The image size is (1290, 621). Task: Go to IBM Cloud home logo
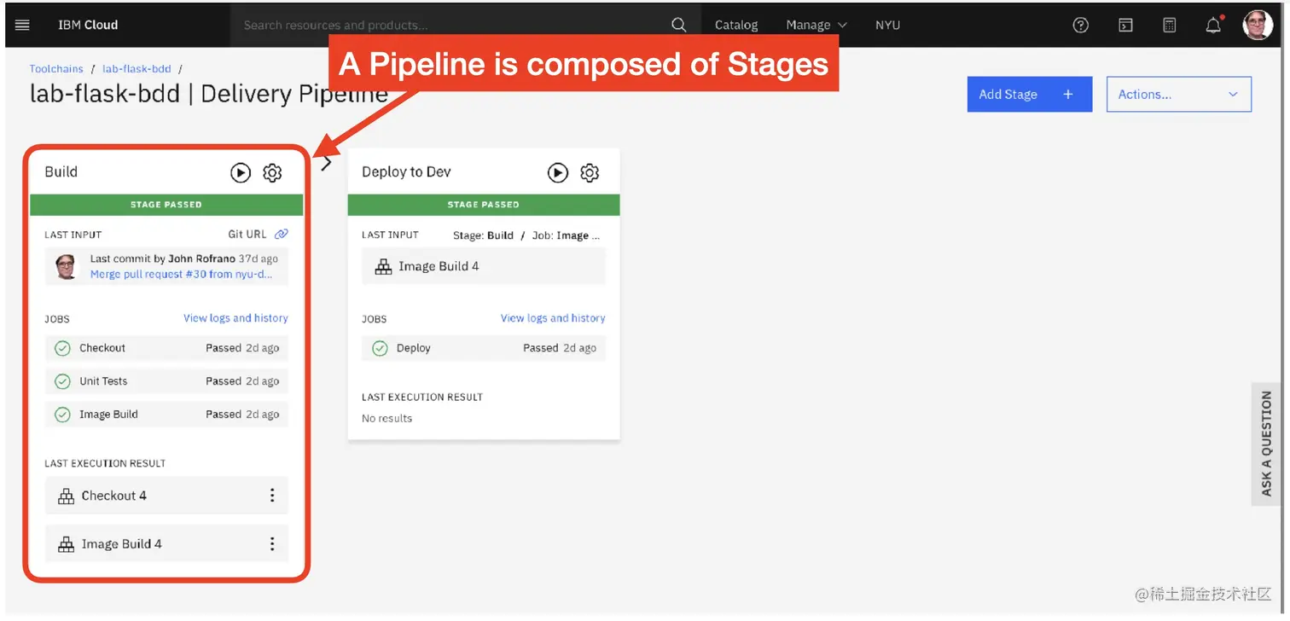tap(88, 25)
